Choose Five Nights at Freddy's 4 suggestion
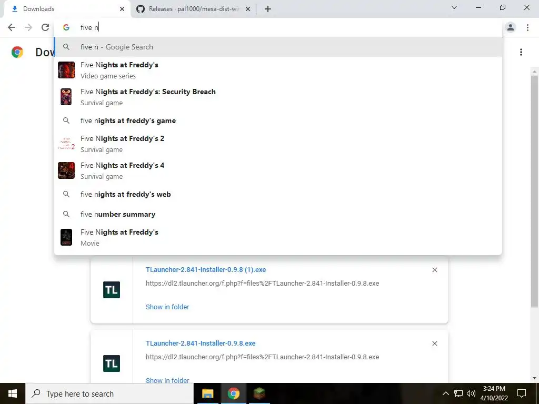Screen dimensions: 539x404 point(278,170)
